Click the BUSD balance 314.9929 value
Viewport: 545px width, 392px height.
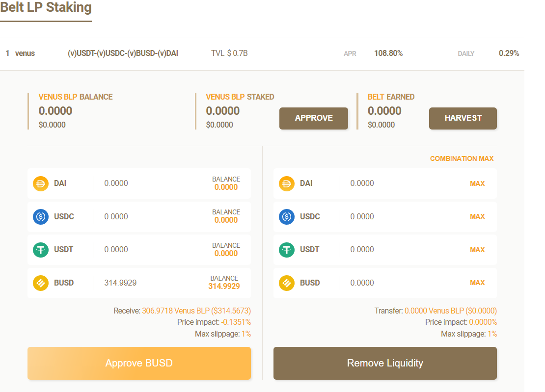point(224,286)
